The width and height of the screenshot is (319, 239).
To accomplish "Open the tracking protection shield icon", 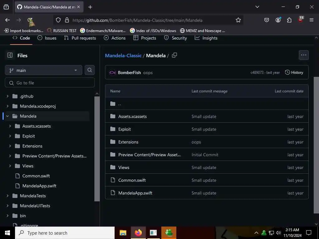I will (x=58, y=20).
